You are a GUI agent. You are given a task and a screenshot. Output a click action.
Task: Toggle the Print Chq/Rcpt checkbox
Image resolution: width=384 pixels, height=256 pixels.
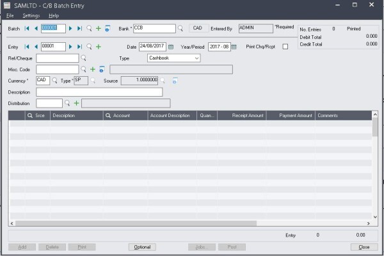pyautogui.click(x=285, y=47)
